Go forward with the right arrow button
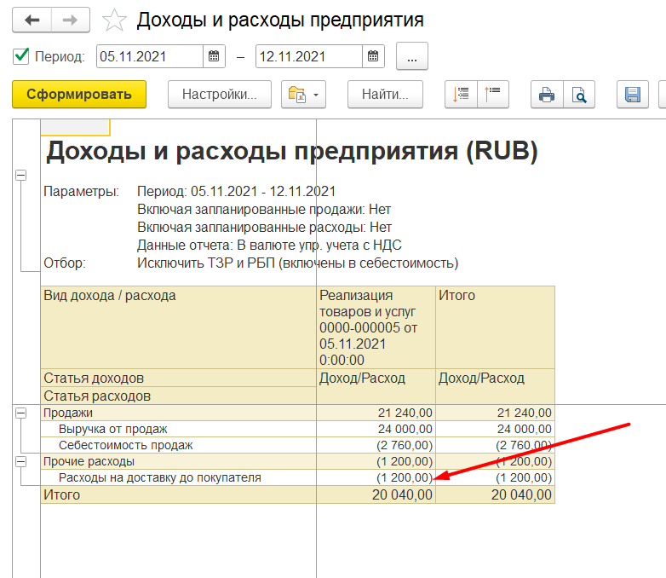 point(71,20)
